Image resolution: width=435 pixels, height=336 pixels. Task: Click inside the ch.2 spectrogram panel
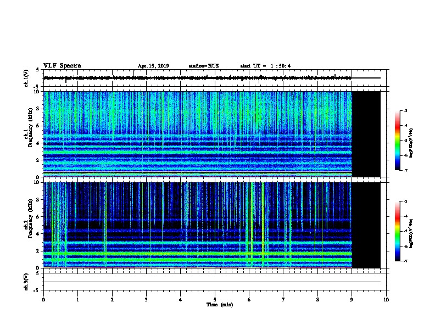(198, 225)
